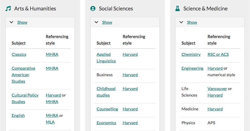
Task: Click the person icon beside Social Sciences
Action: click(x=93, y=8)
